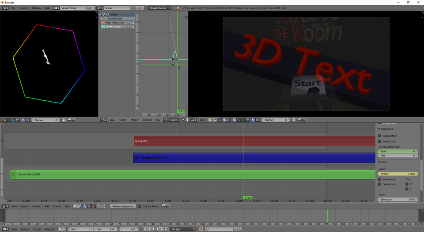Jump to the end frame icon
This screenshot has width=424, height=232.
(167, 229)
